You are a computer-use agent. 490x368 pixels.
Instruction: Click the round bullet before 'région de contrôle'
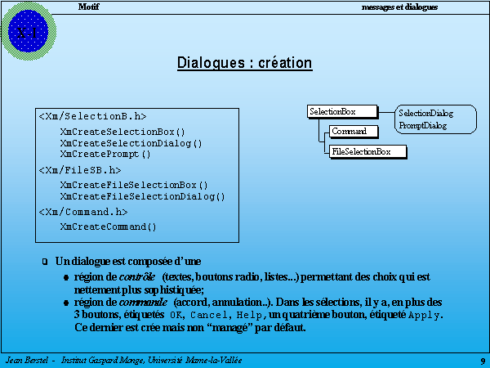(66, 277)
